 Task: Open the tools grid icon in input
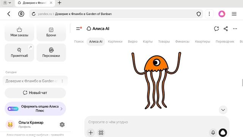(101, 133)
